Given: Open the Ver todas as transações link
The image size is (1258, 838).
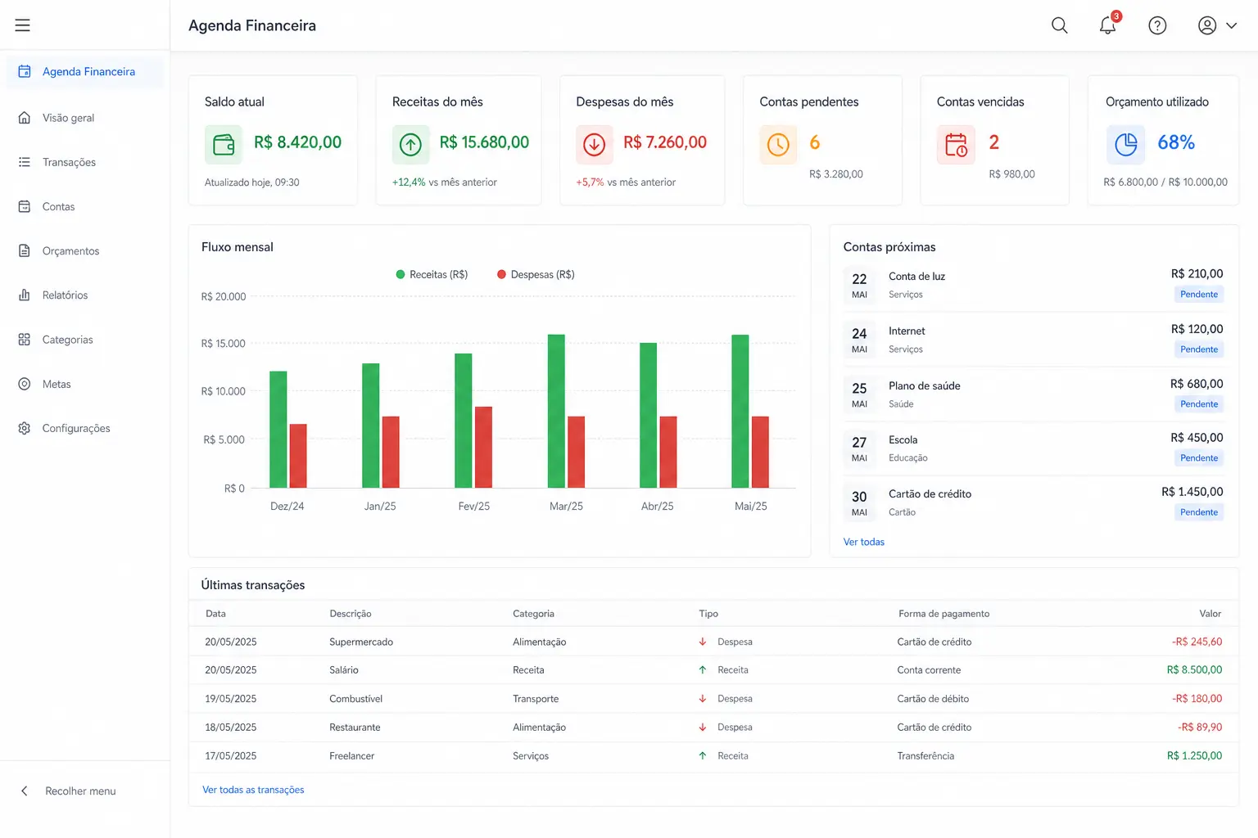Looking at the screenshot, I should (253, 790).
